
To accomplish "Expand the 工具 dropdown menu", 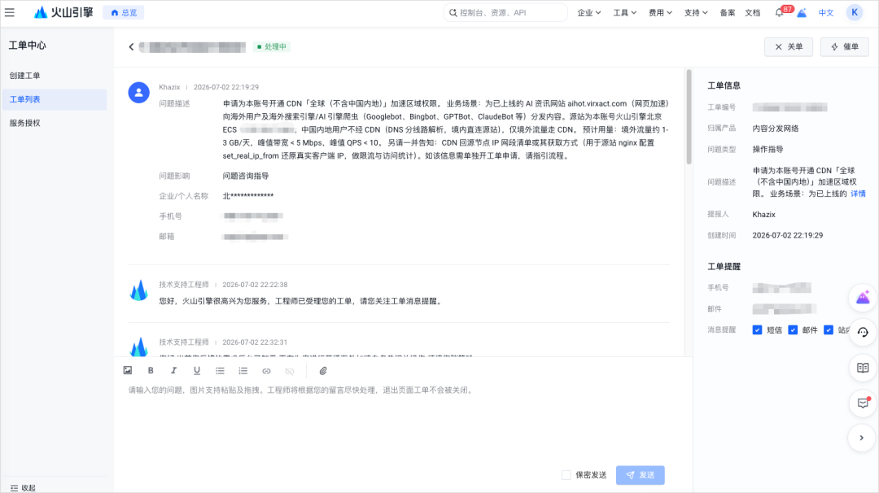I will pyautogui.click(x=624, y=12).
